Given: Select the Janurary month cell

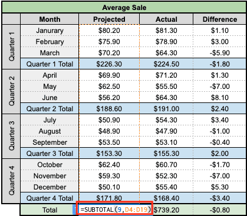Looking at the screenshot, I should [50, 31].
